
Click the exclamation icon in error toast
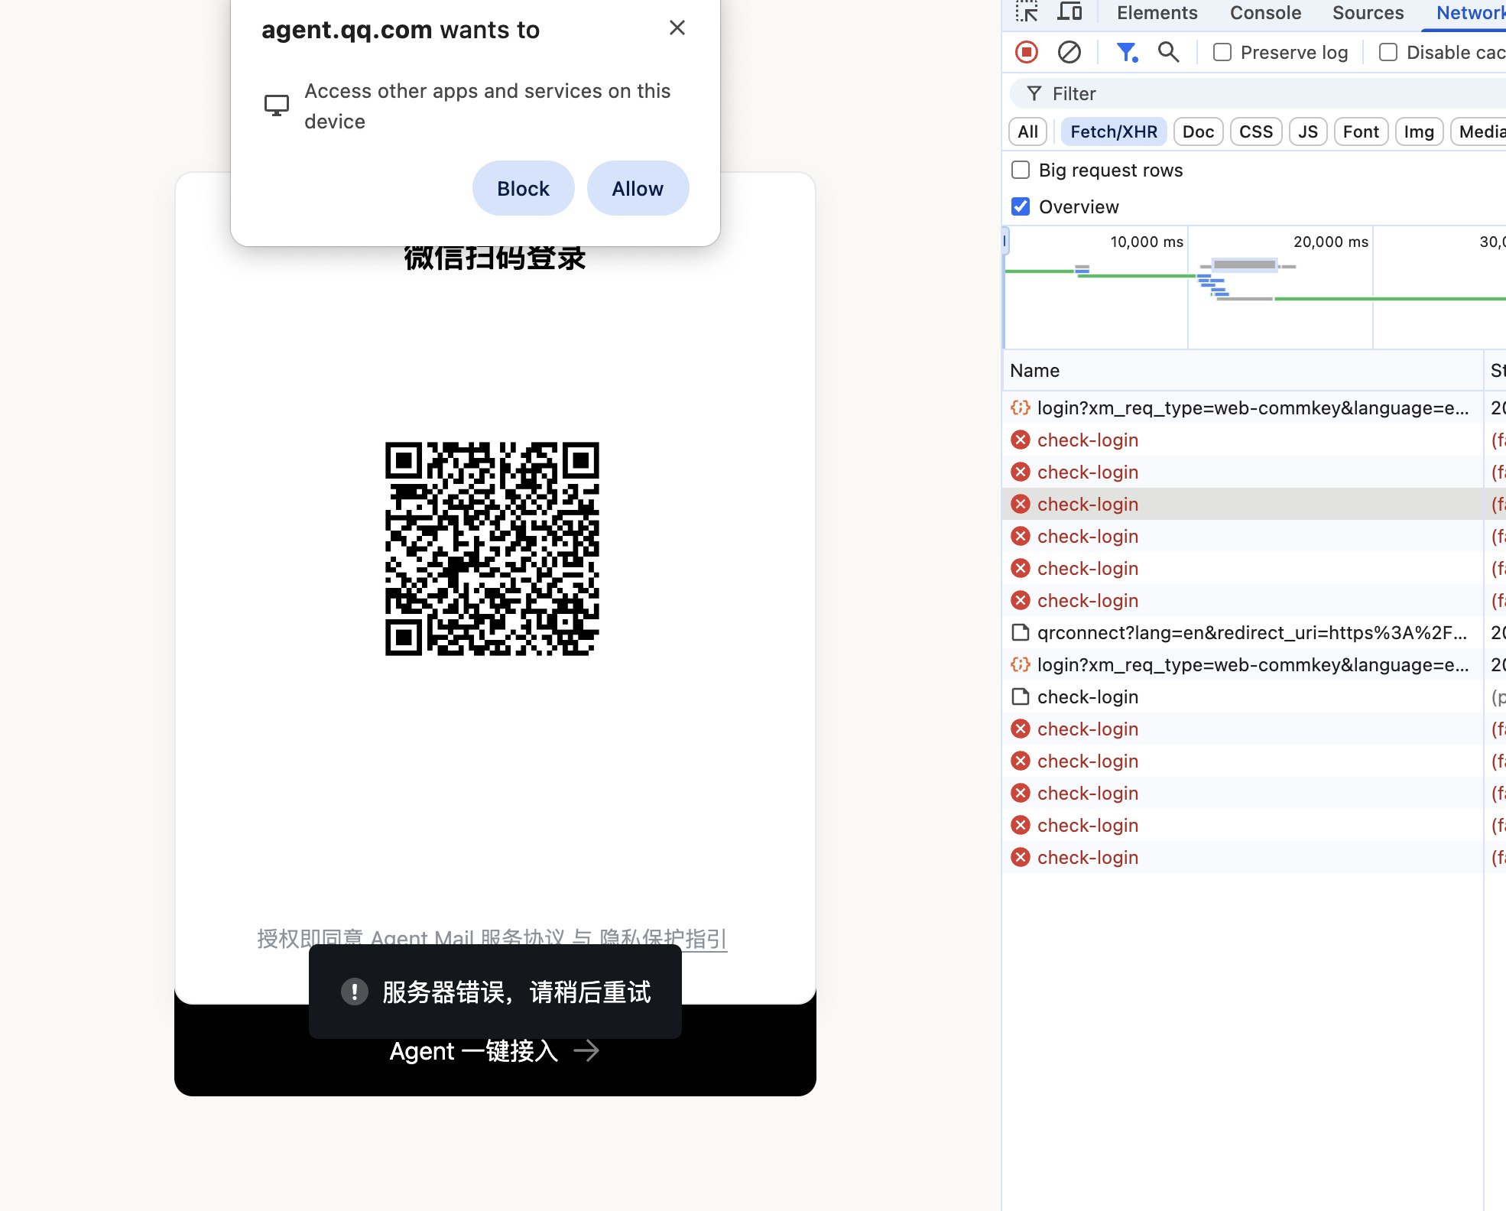[x=354, y=992]
